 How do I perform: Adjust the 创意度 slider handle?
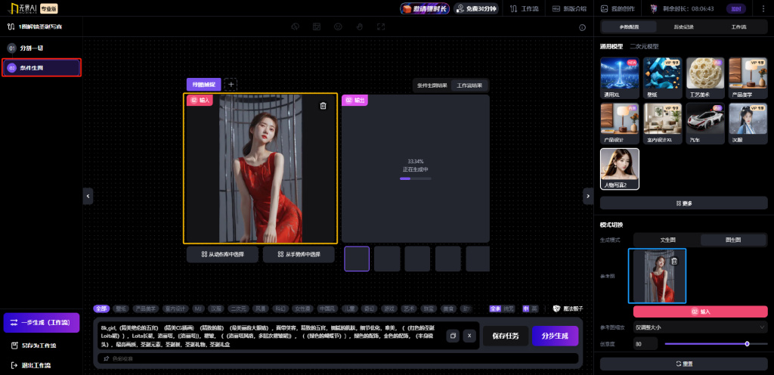[x=747, y=343]
